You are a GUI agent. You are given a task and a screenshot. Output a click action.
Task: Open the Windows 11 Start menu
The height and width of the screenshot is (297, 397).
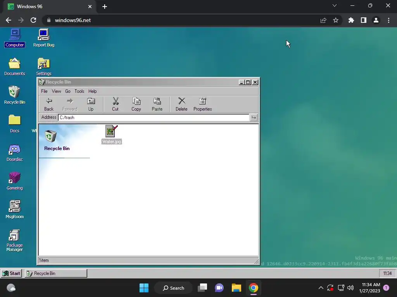(144, 288)
